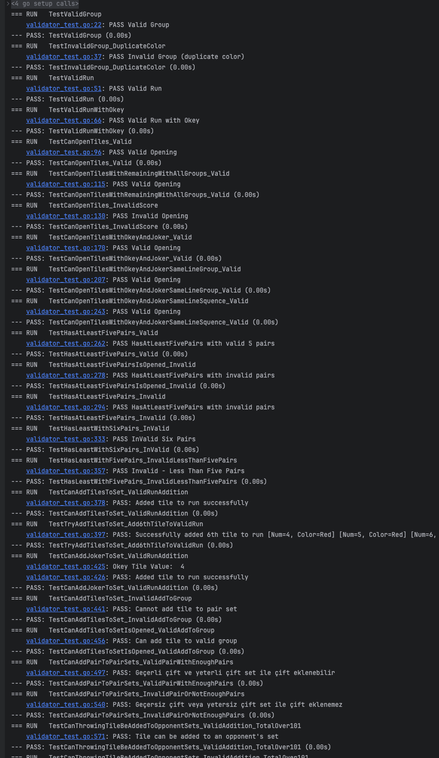Jump to validator_test.go:37 source line
Viewport: 439px width, 758px height.
point(64,56)
